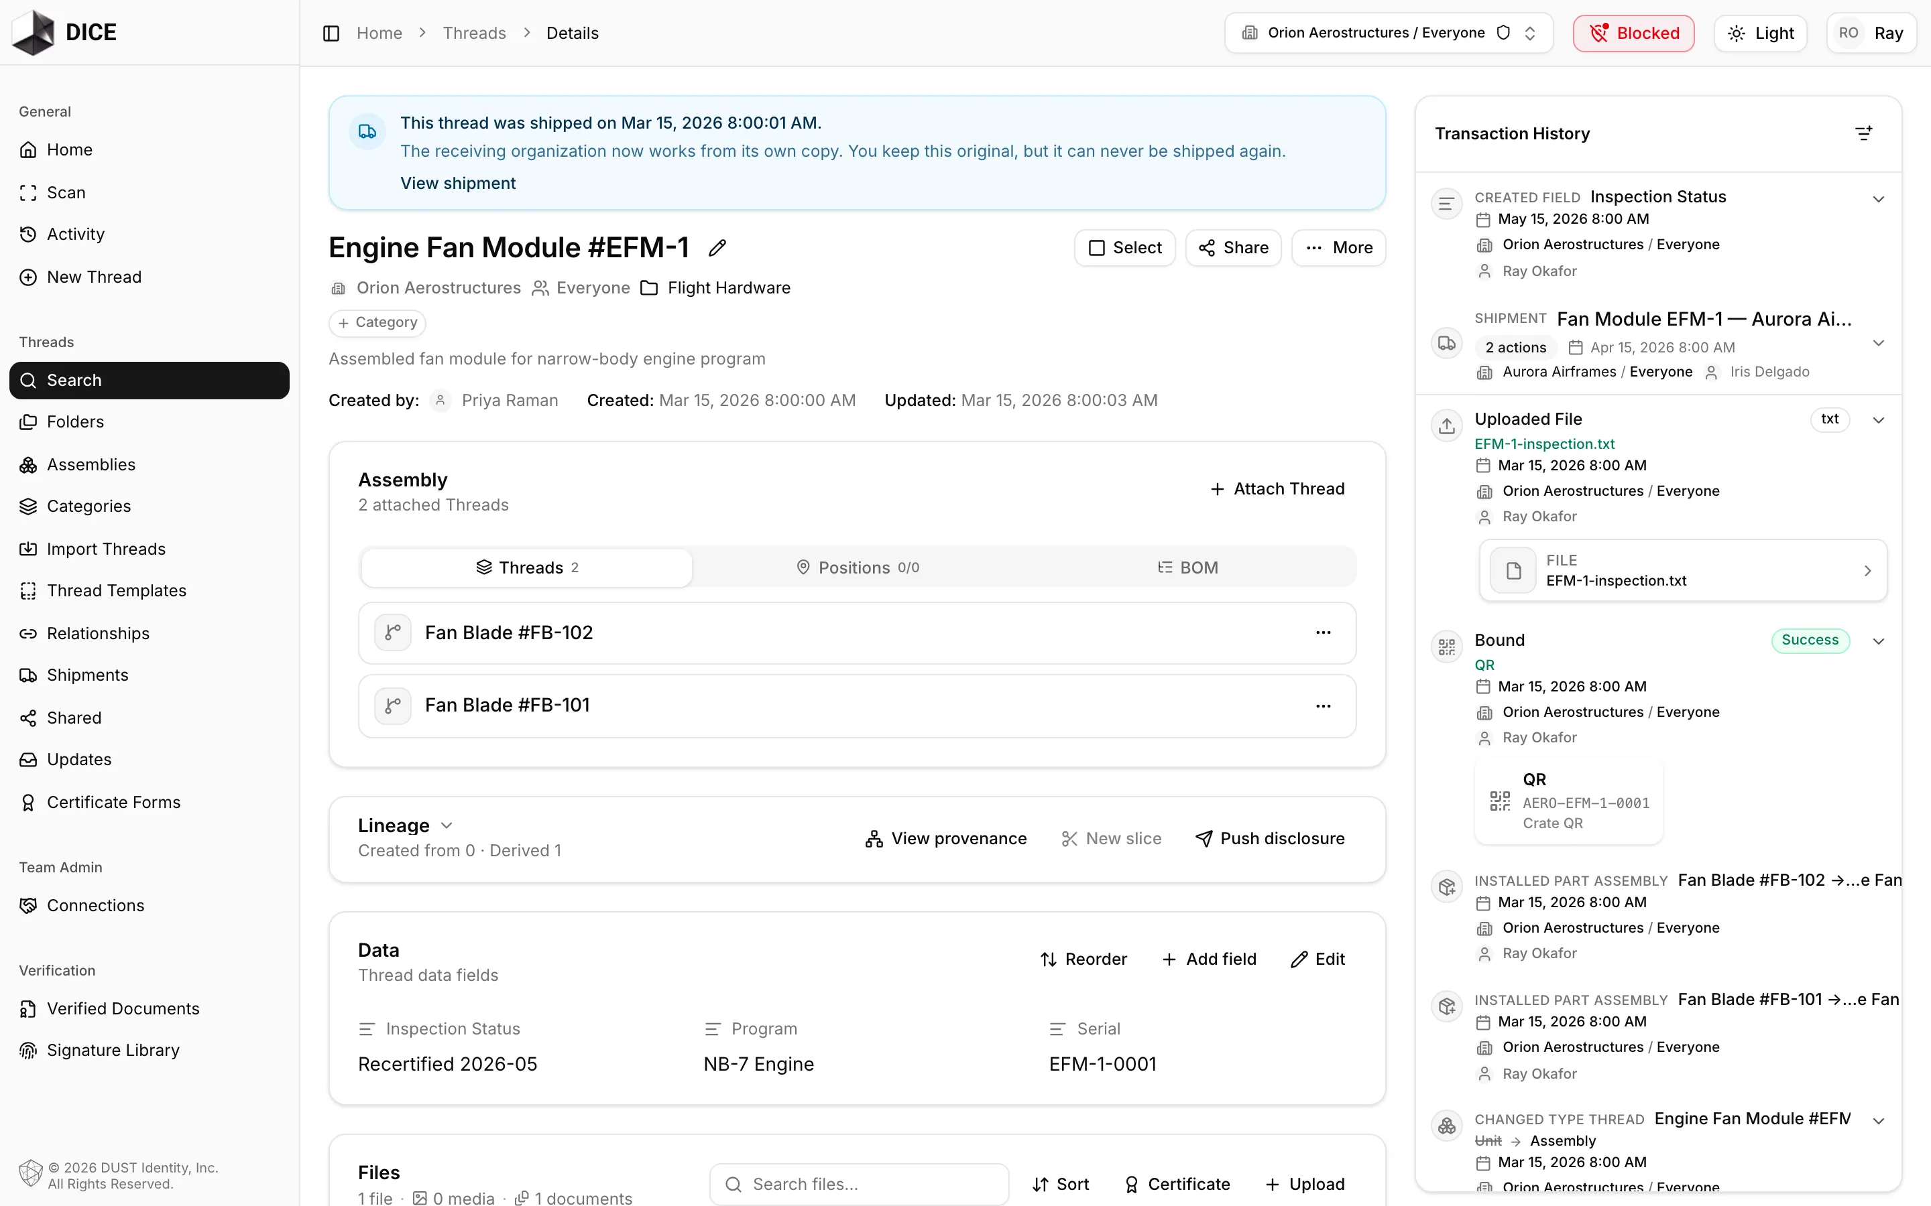Screen dimensions: 1931x1206
Task: Go to Threads breadcrumb
Action: point(474,33)
